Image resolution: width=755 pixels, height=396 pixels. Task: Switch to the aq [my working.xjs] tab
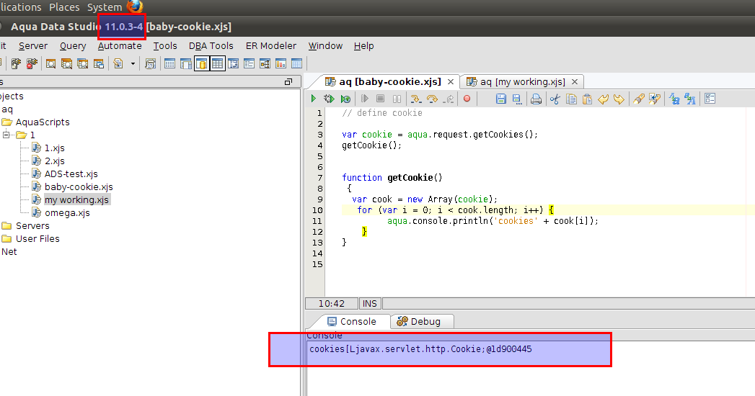click(x=522, y=82)
